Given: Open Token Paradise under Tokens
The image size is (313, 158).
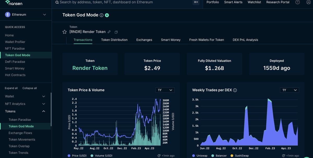Looking at the screenshot, I should 20,120.
